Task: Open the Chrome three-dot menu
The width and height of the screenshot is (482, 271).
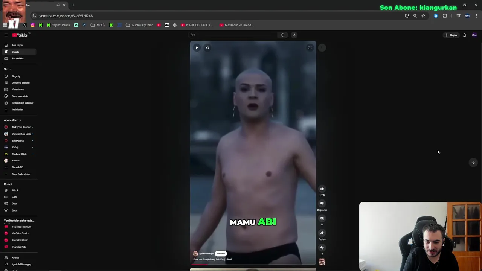Action: click(476, 16)
